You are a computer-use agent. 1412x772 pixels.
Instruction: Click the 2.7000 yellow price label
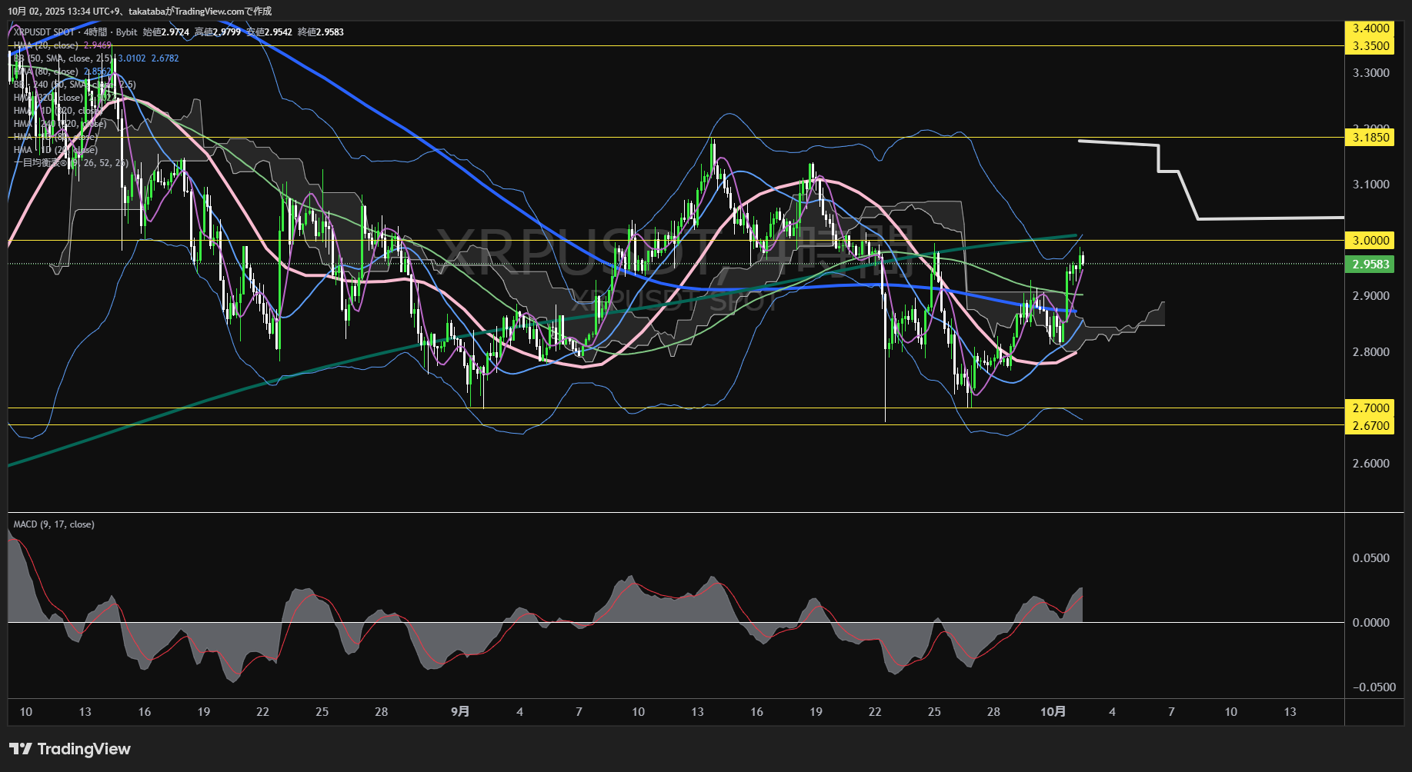click(1370, 408)
